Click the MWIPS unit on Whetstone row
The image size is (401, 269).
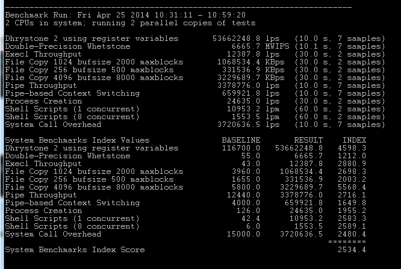coord(277,46)
